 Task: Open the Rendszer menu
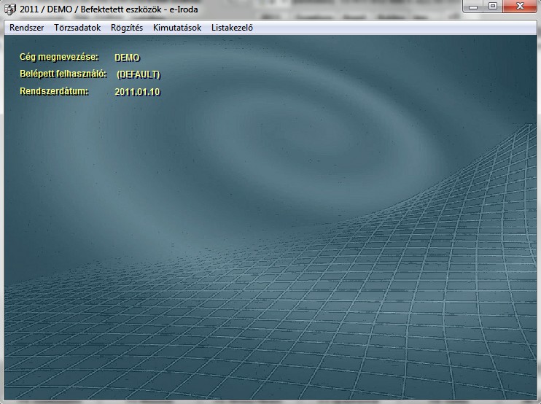pos(26,28)
